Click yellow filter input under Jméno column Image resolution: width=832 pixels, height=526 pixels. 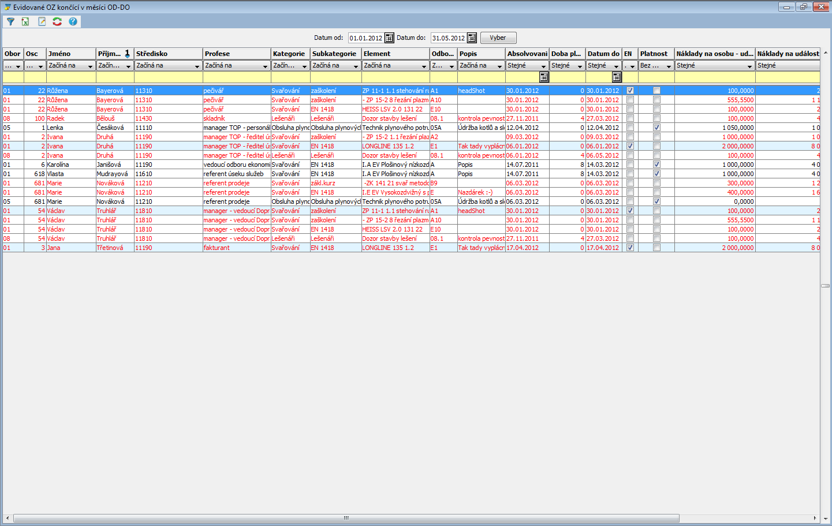tap(71, 77)
